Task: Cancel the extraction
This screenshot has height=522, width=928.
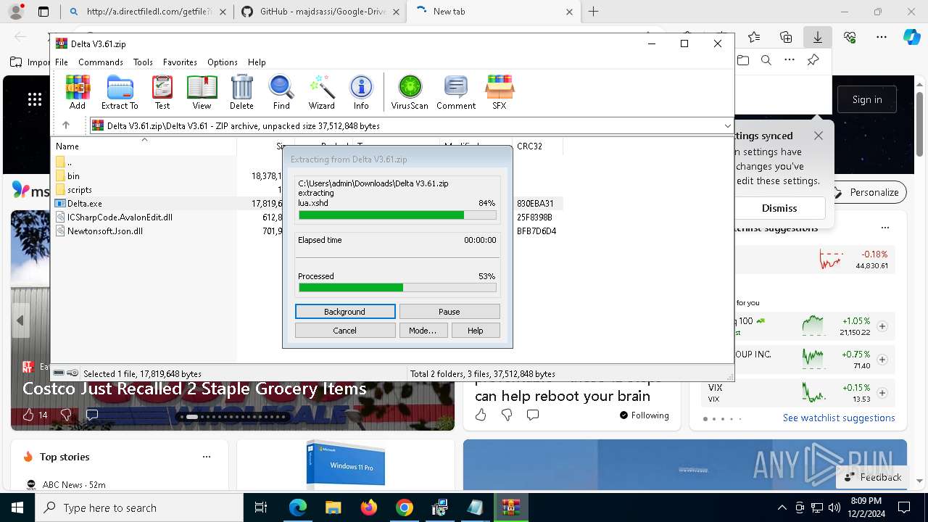Action: tap(345, 331)
